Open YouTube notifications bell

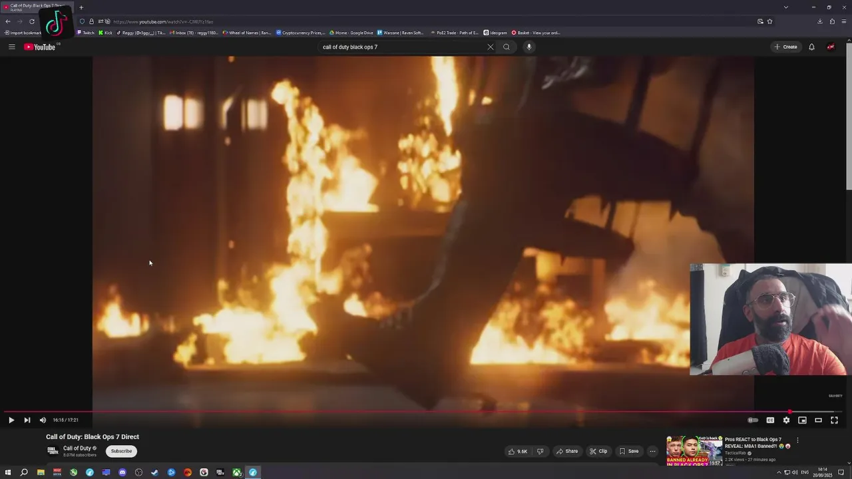point(811,47)
